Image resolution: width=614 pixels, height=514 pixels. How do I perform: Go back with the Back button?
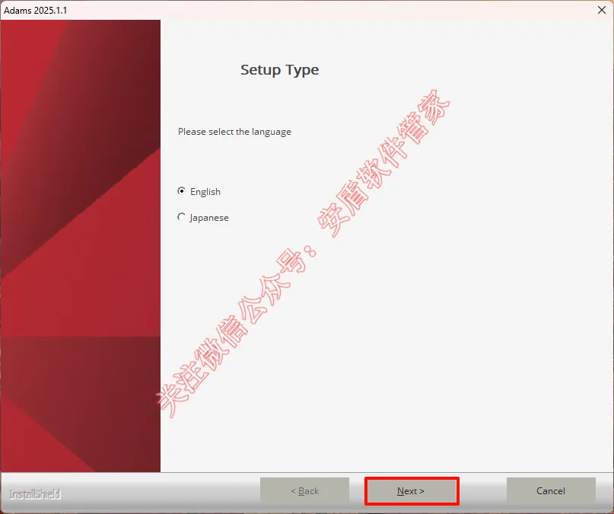pyautogui.click(x=304, y=491)
